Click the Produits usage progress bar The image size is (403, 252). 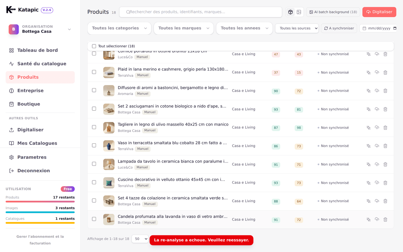click(40, 202)
